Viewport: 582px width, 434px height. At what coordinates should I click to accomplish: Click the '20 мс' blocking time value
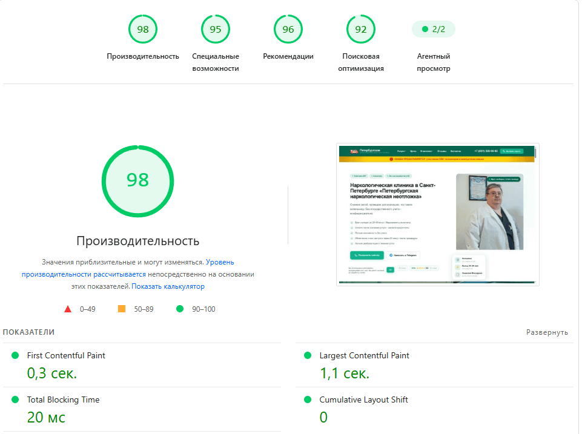click(46, 417)
